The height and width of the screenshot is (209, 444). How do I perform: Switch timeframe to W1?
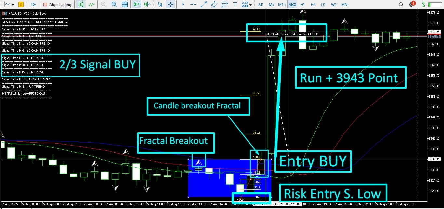(x=334, y=5)
